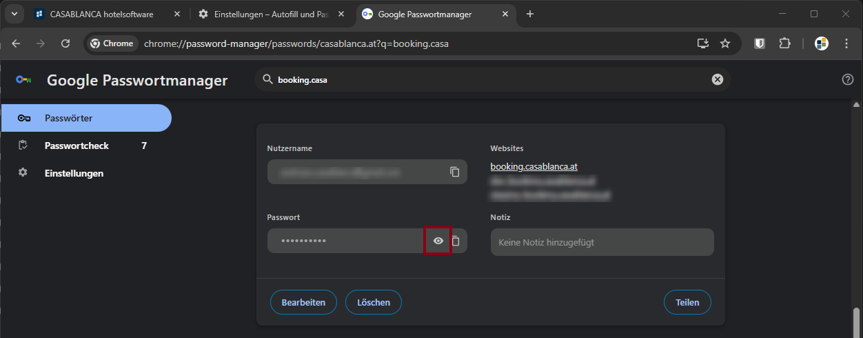863x338 pixels.
Task: Open the Chrome profile avatar menu
Action: click(x=821, y=43)
